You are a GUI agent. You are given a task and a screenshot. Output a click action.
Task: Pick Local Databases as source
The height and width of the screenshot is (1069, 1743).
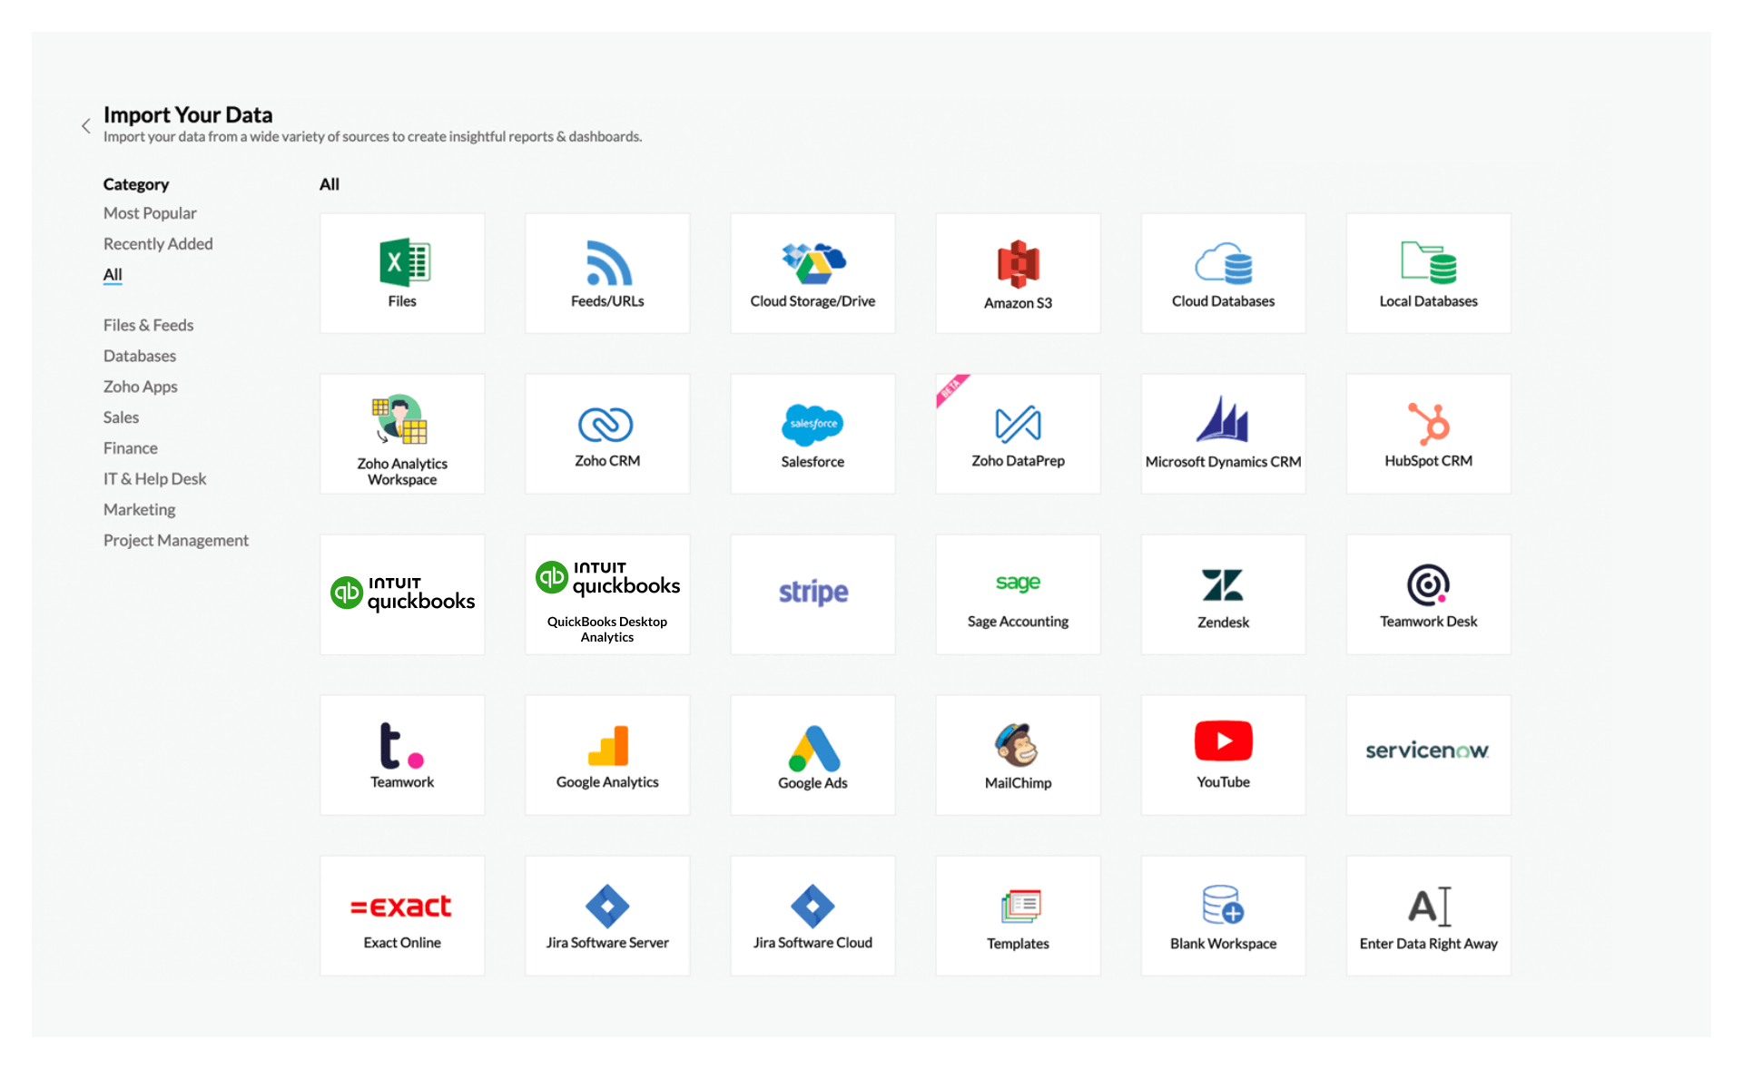point(1428,272)
